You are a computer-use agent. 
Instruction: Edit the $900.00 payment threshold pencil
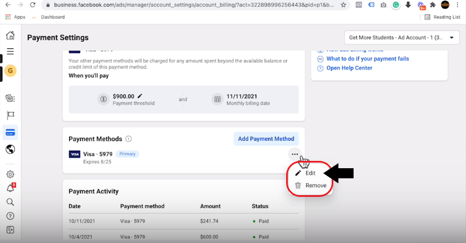[140, 96]
